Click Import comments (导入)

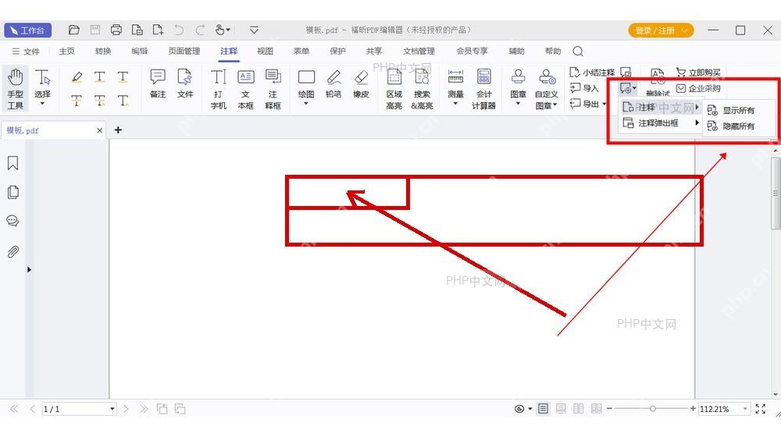(584, 88)
